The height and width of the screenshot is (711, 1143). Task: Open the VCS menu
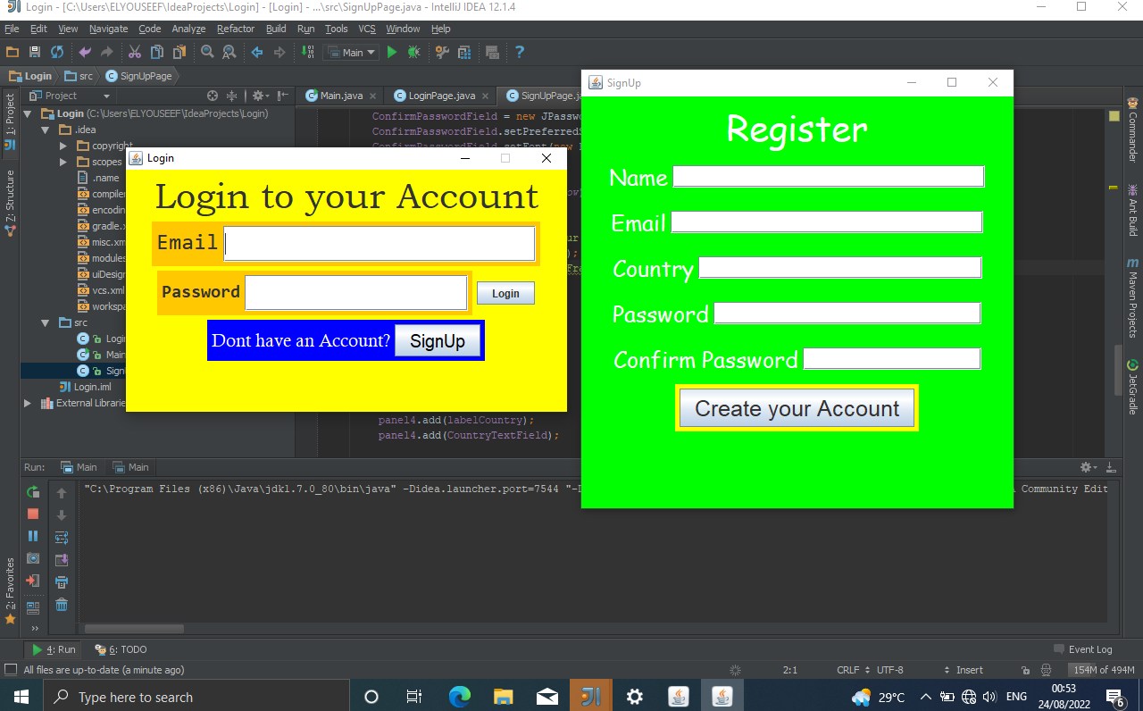(367, 29)
